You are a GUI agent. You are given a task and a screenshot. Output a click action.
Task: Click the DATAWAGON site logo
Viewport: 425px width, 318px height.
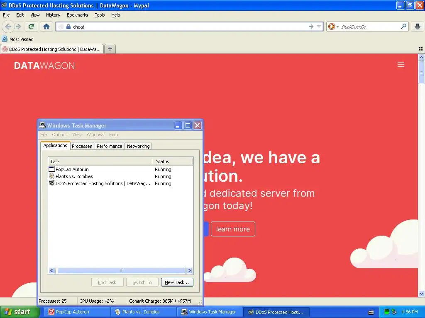[44, 66]
